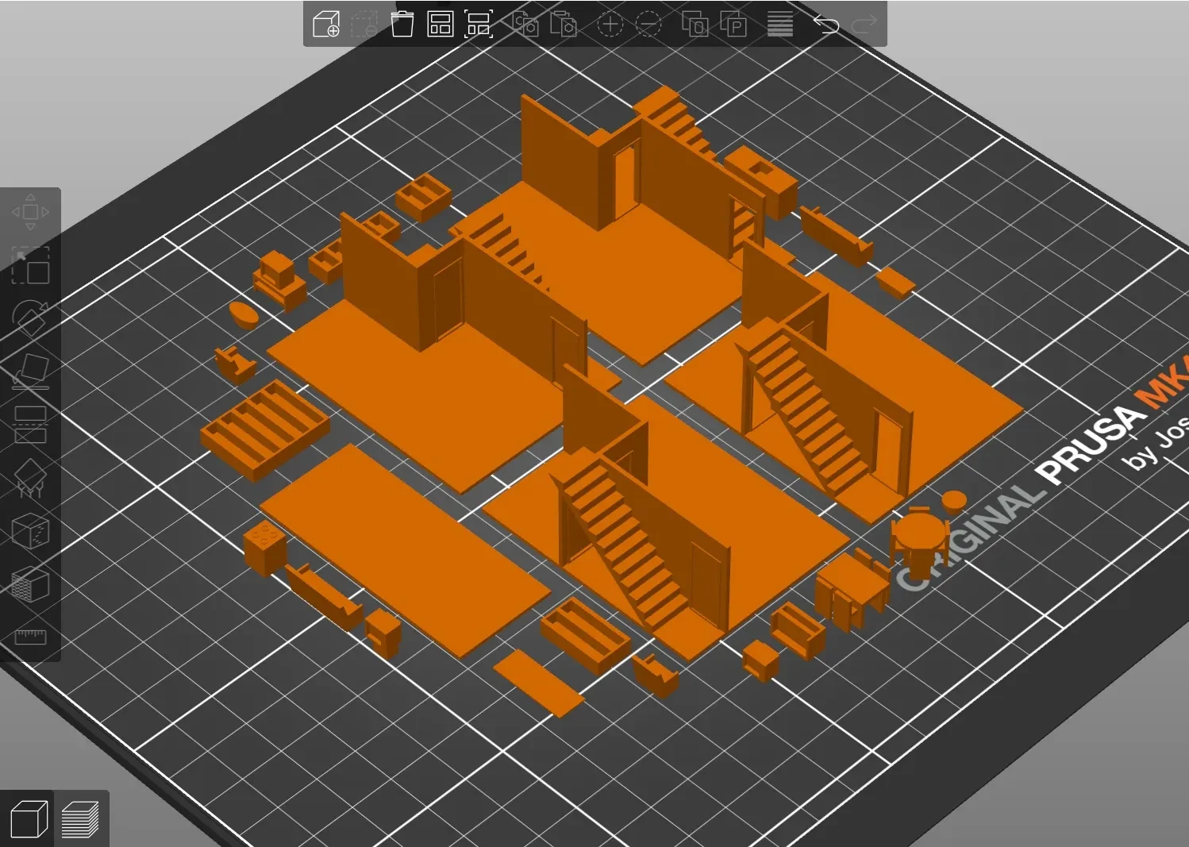Select the Rotate tool
Screen dimensions: 1189x847
coord(30,318)
